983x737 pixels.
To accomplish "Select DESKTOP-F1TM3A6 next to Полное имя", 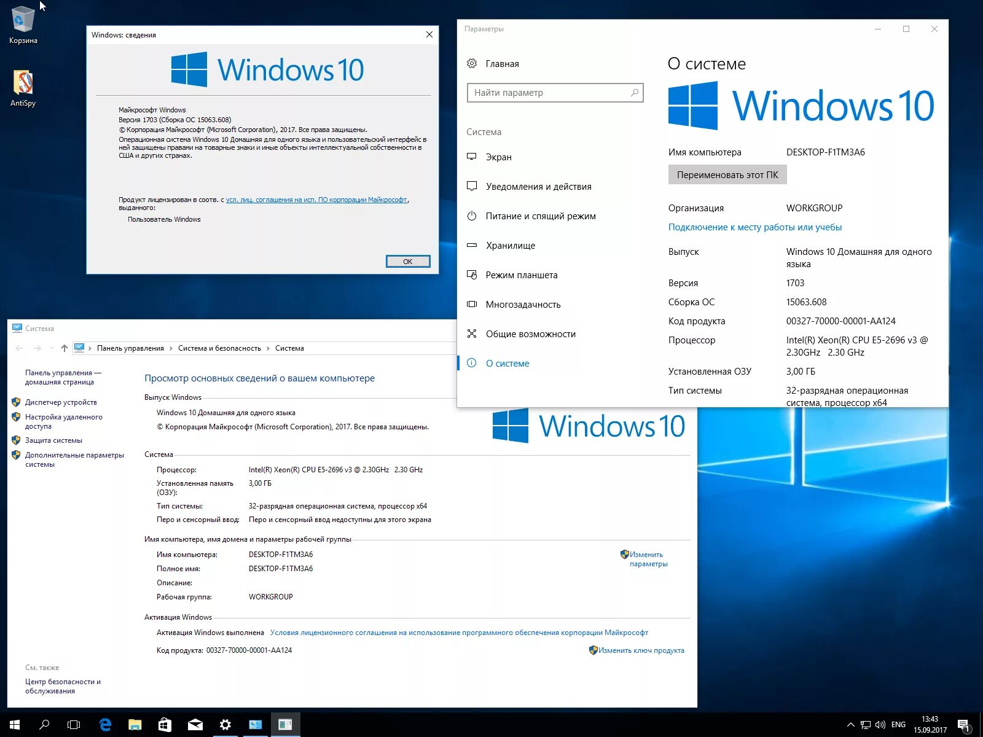I will (281, 569).
